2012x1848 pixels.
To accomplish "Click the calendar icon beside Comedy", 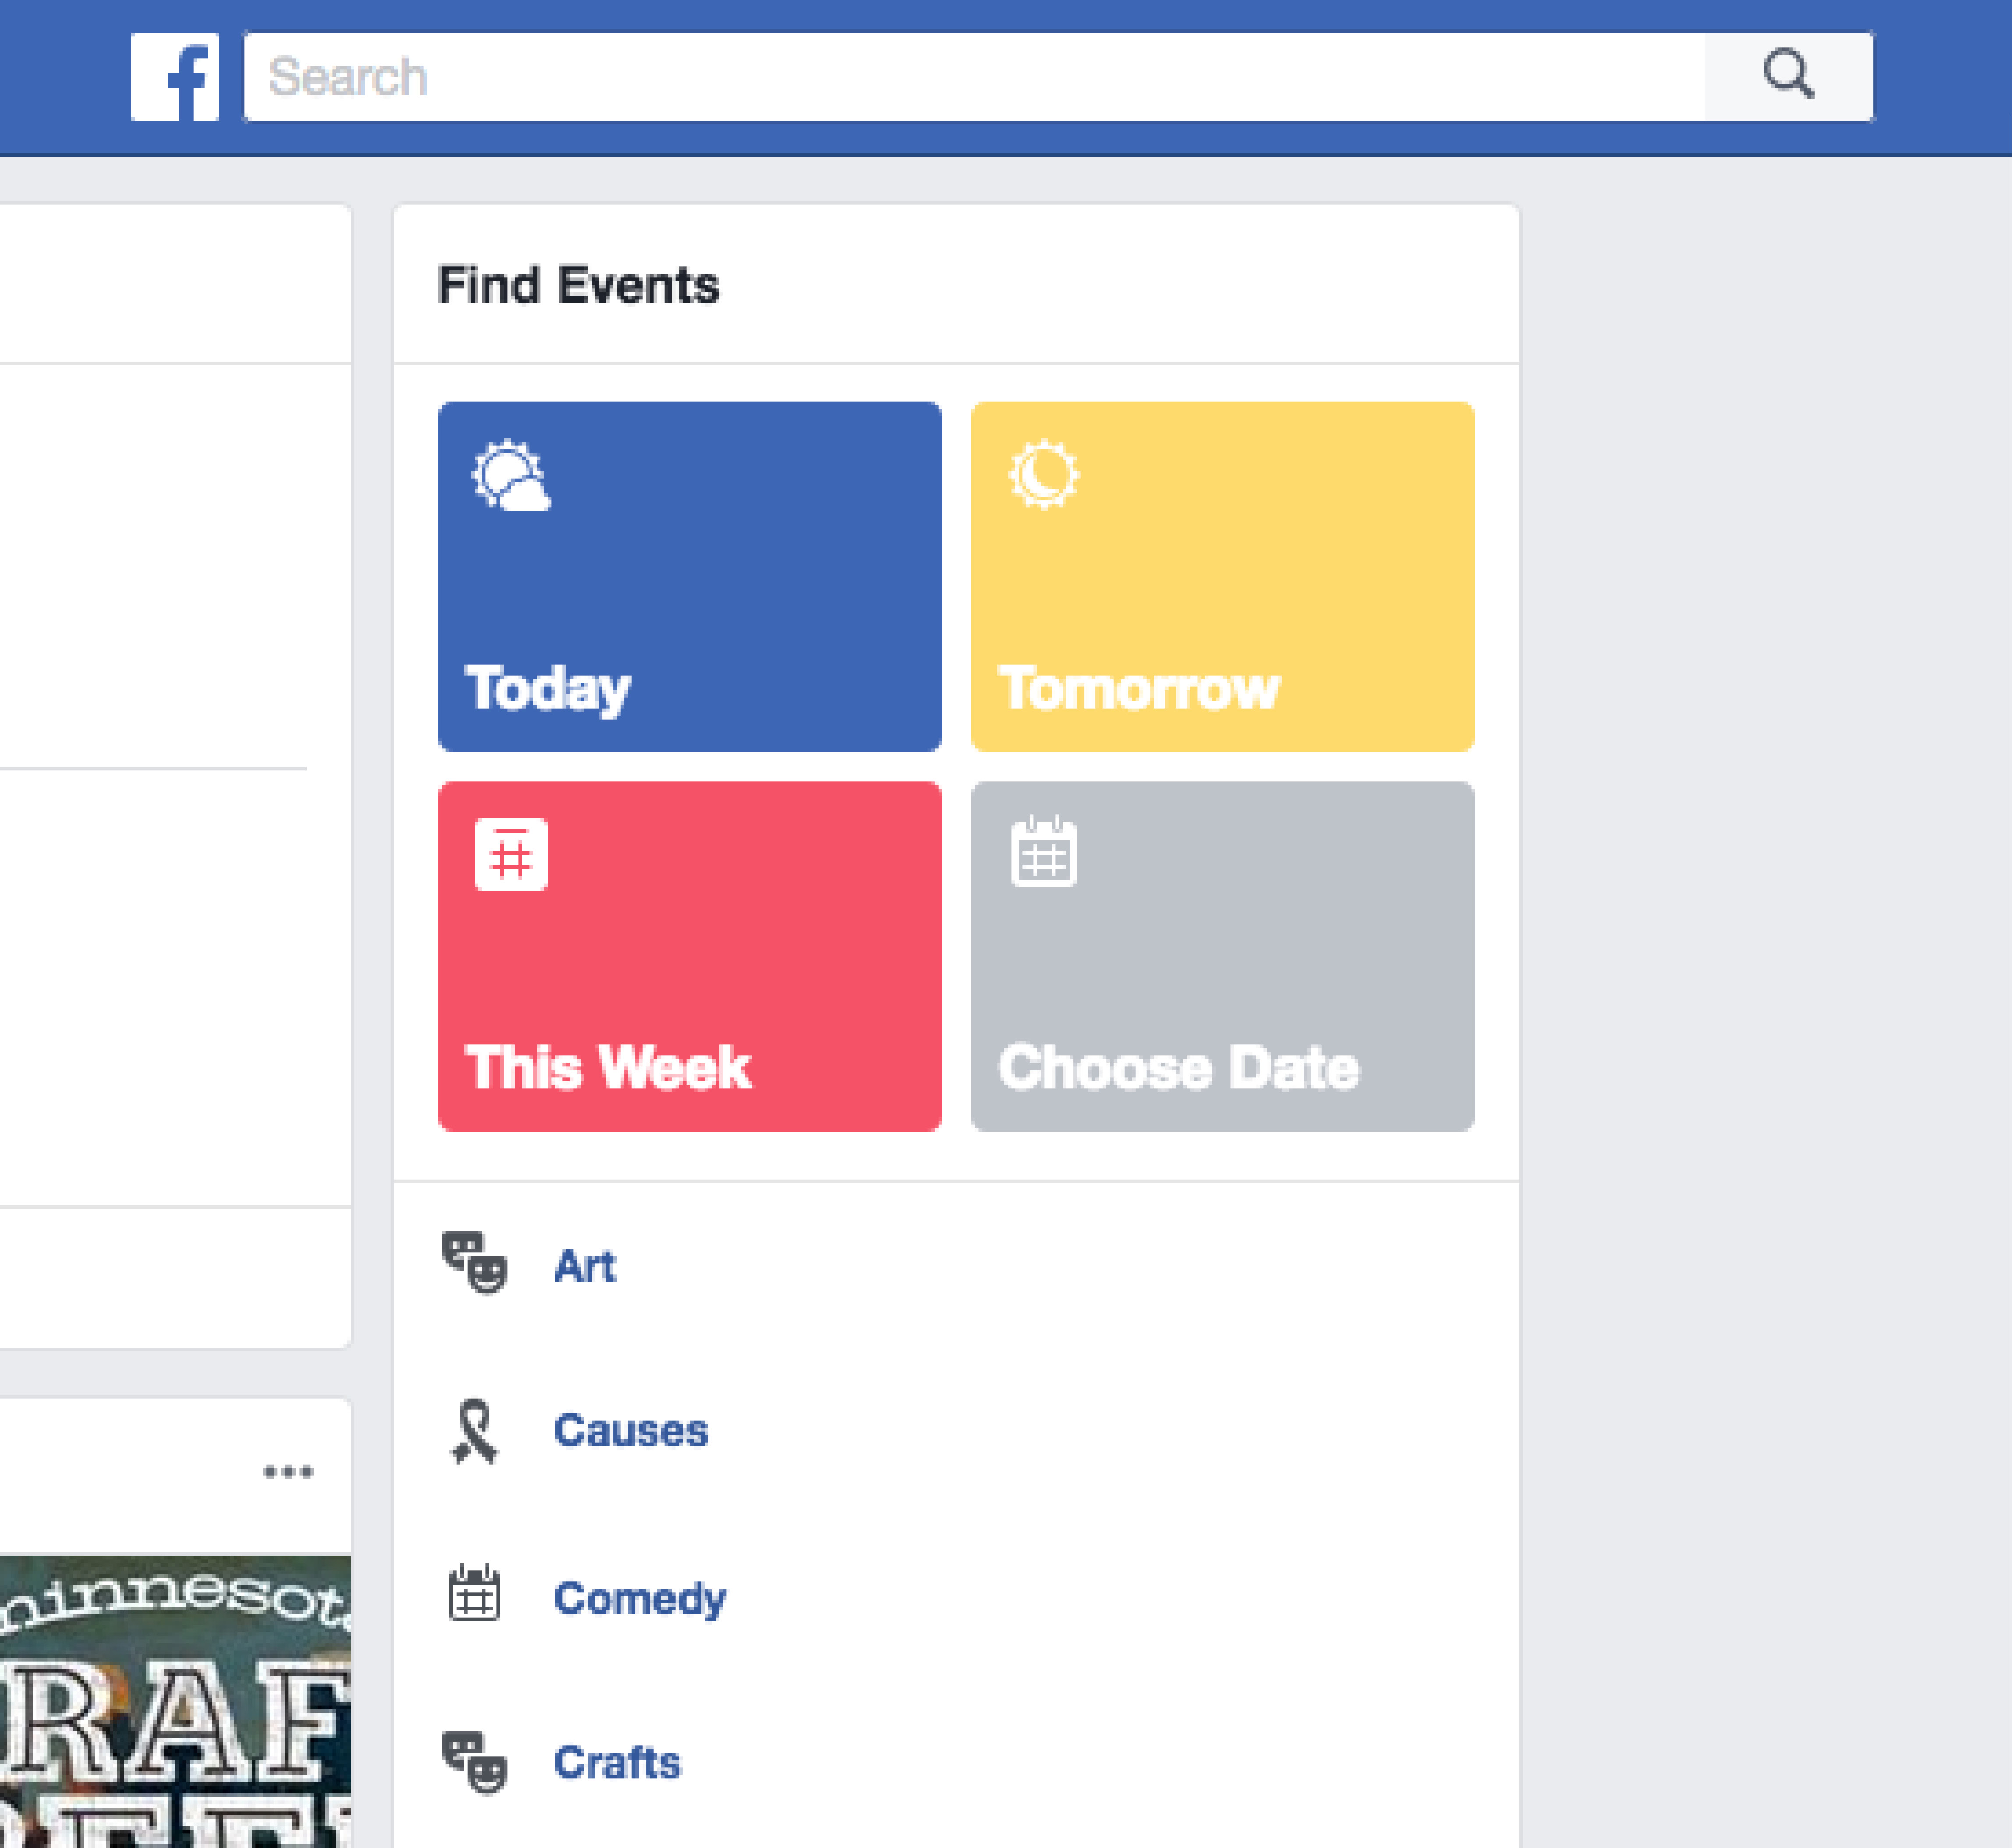I will (474, 1594).
